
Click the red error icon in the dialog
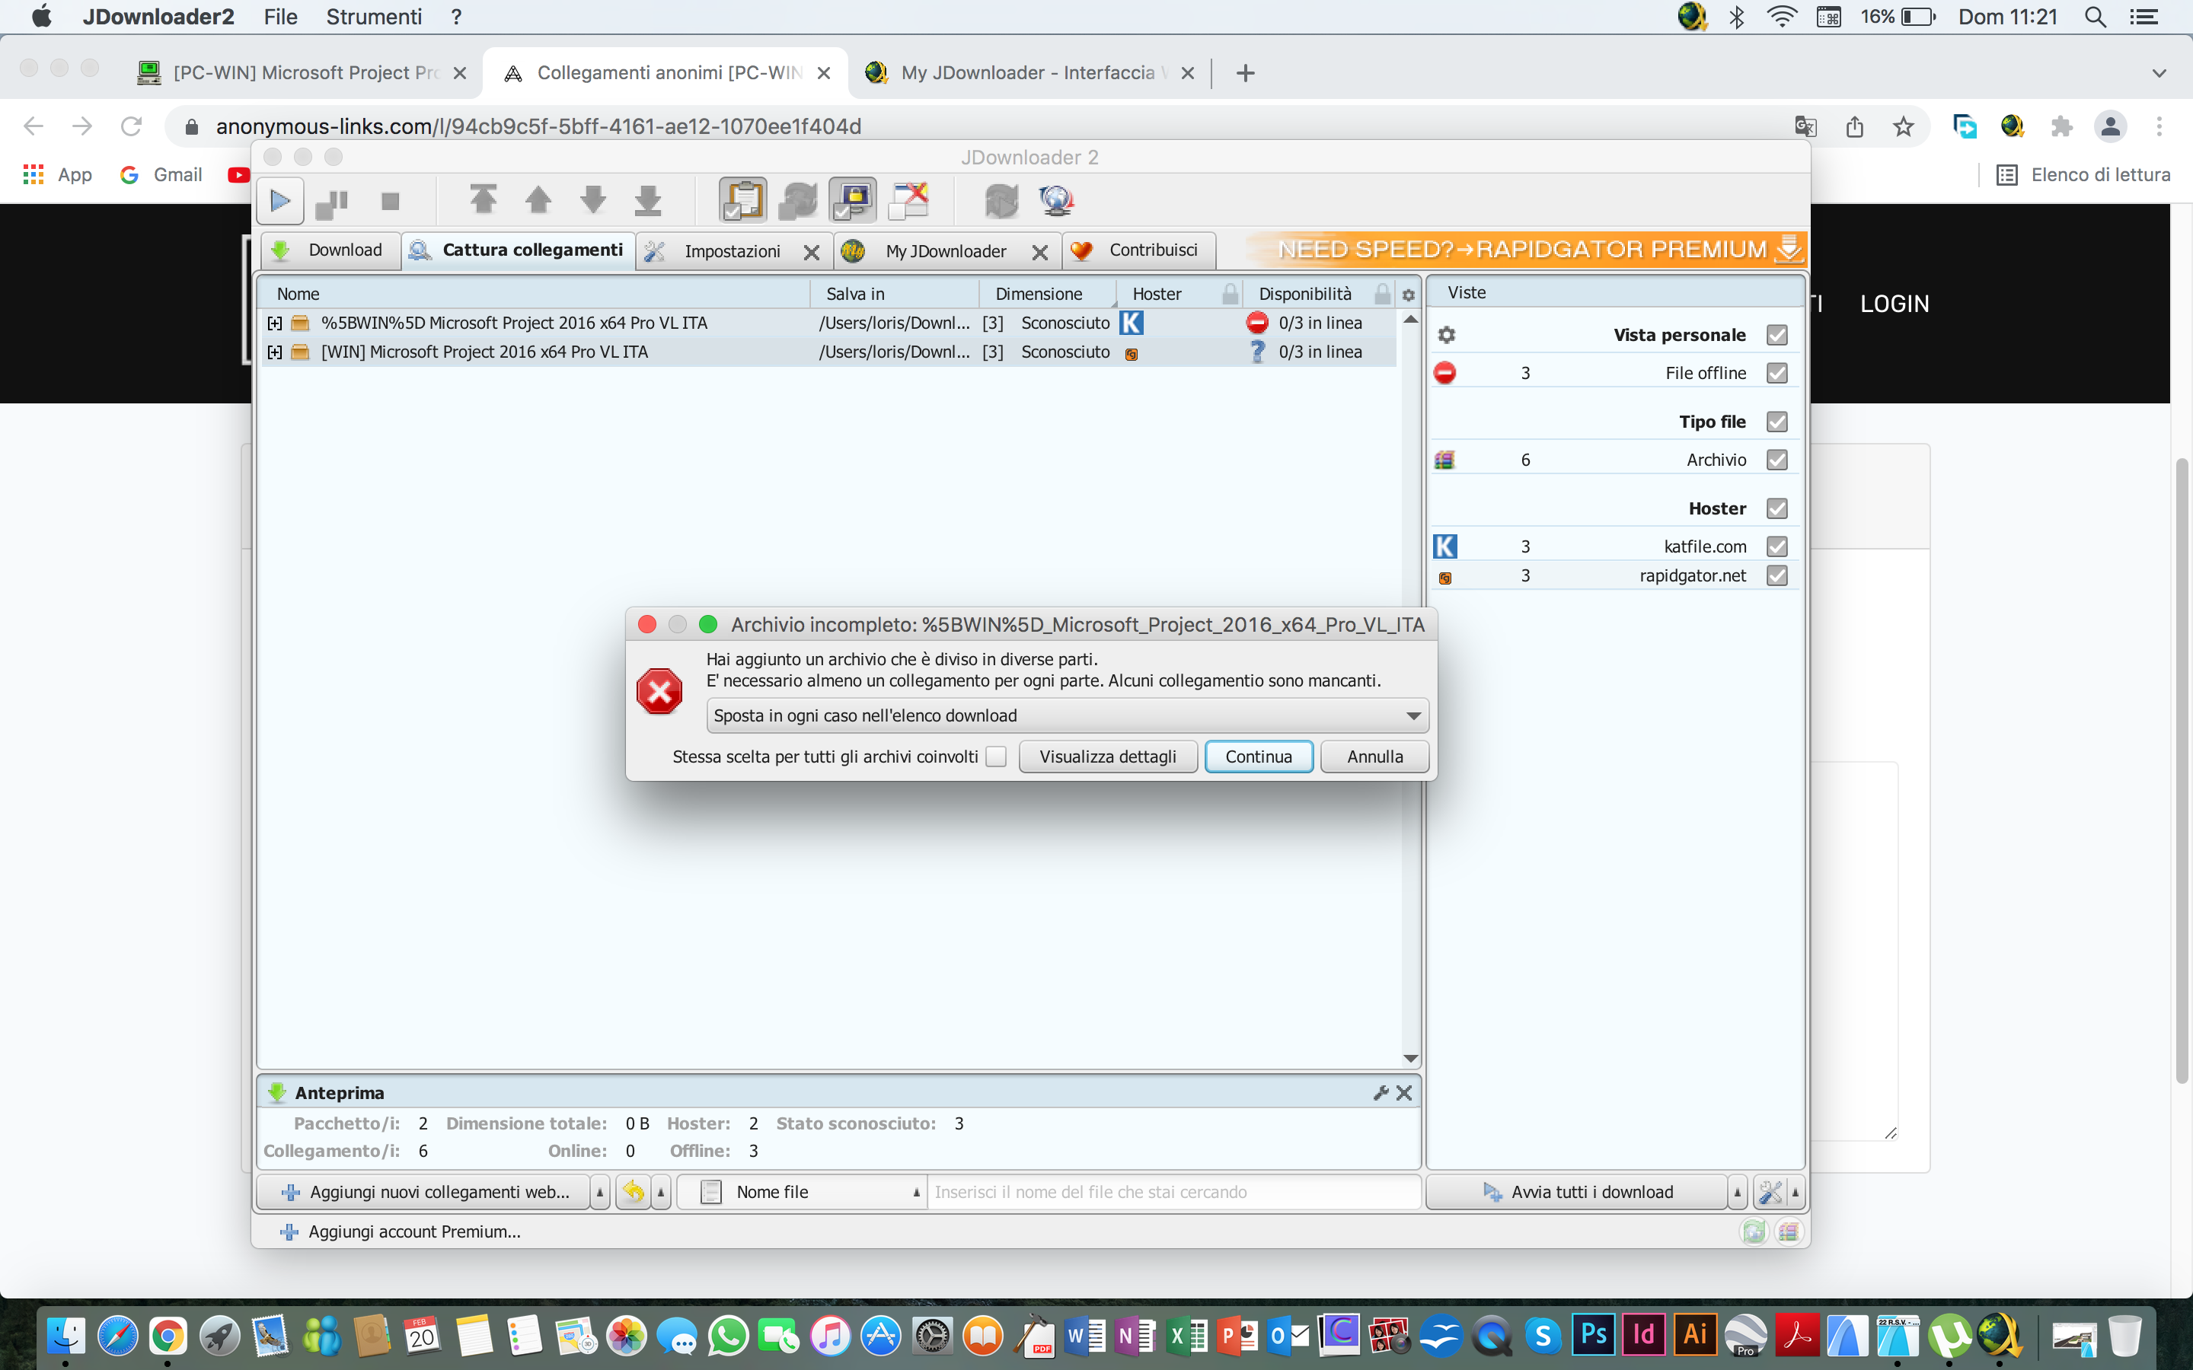[659, 691]
